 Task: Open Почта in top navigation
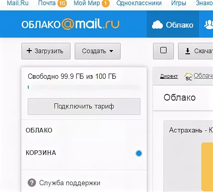point(47,3)
